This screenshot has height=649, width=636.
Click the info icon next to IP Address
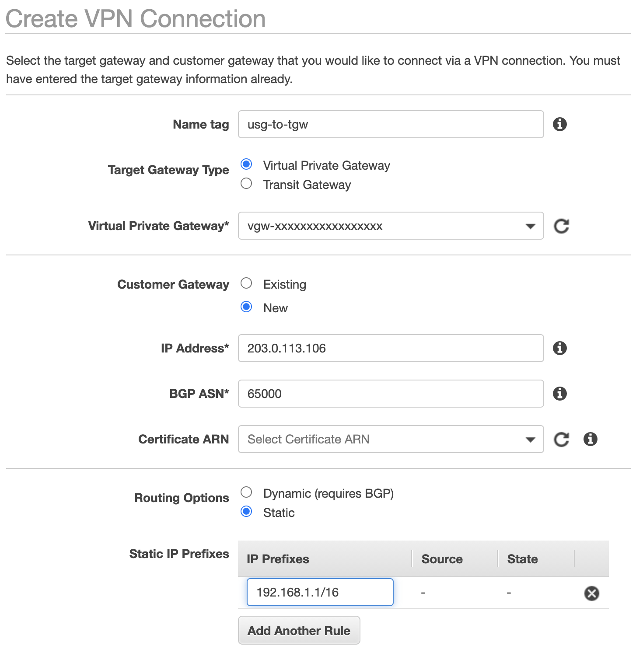559,348
